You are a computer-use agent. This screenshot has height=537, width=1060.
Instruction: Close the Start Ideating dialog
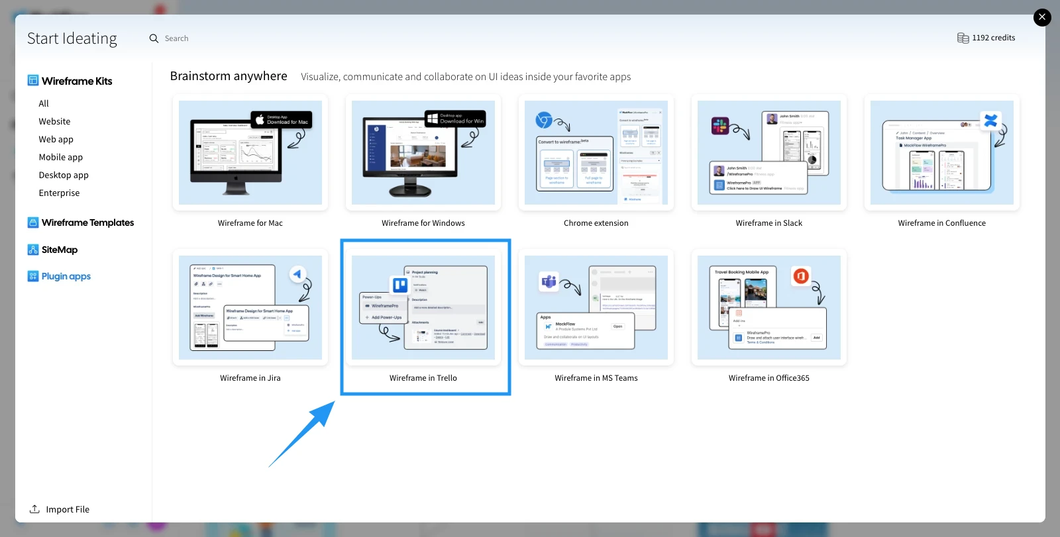pyautogui.click(x=1042, y=17)
